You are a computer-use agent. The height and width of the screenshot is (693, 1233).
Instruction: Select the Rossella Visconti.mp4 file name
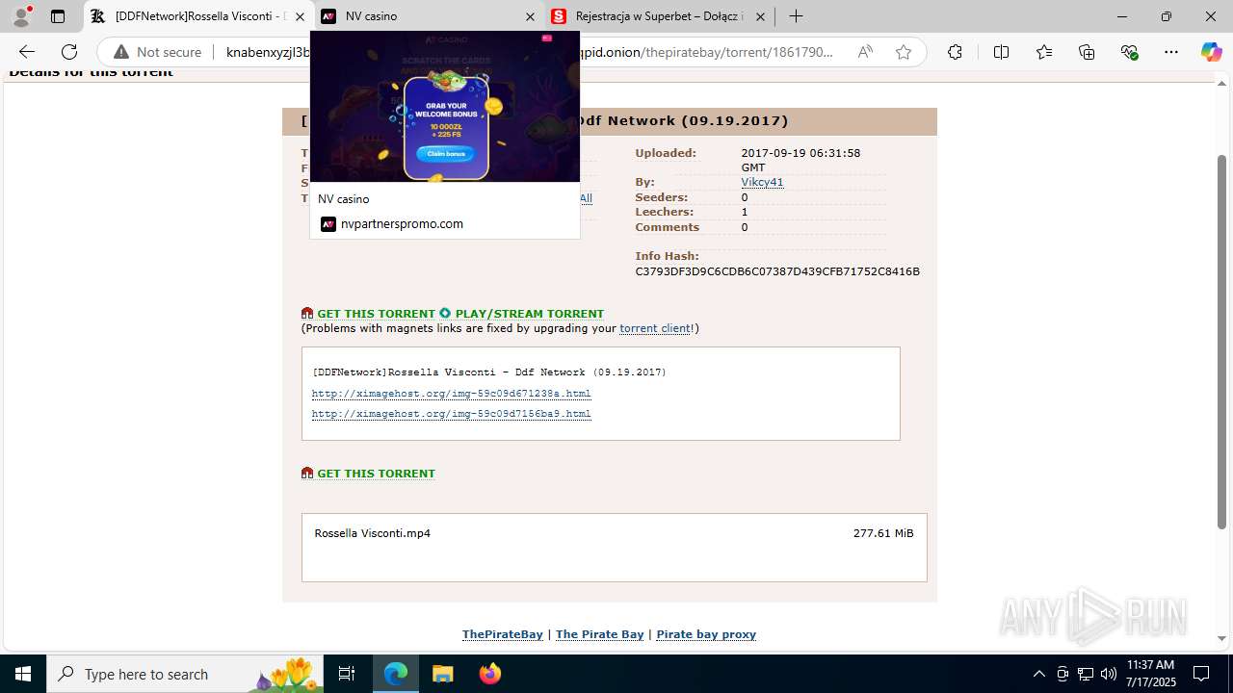tap(372, 533)
